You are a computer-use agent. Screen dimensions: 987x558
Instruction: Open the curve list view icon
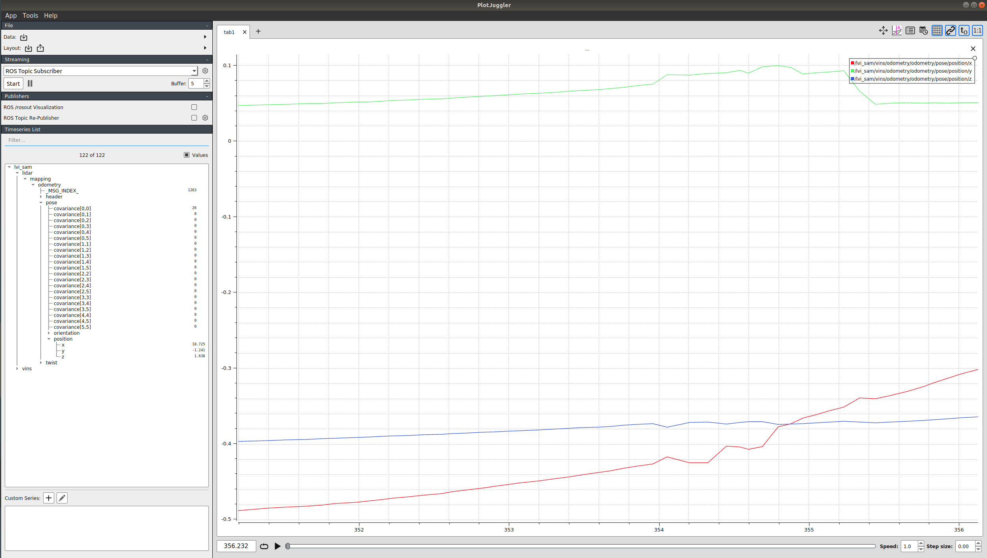(x=910, y=30)
